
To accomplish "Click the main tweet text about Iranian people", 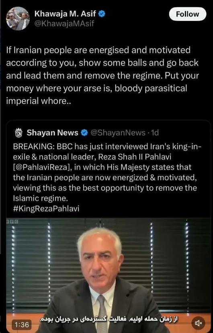I will coord(102,75).
